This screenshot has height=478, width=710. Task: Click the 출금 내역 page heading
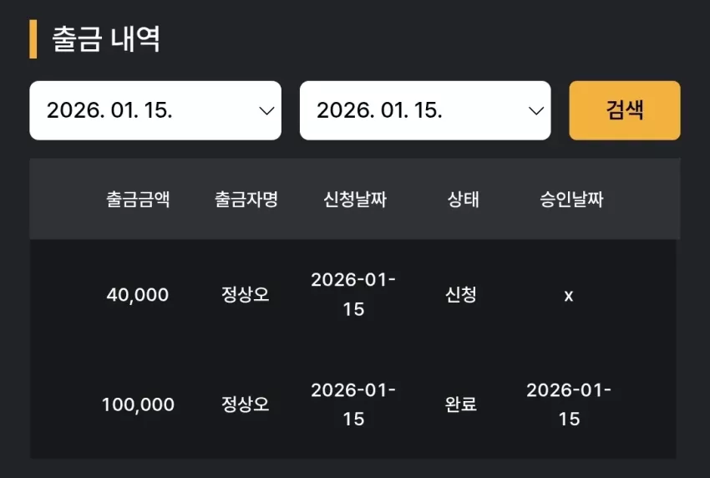(105, 39)
